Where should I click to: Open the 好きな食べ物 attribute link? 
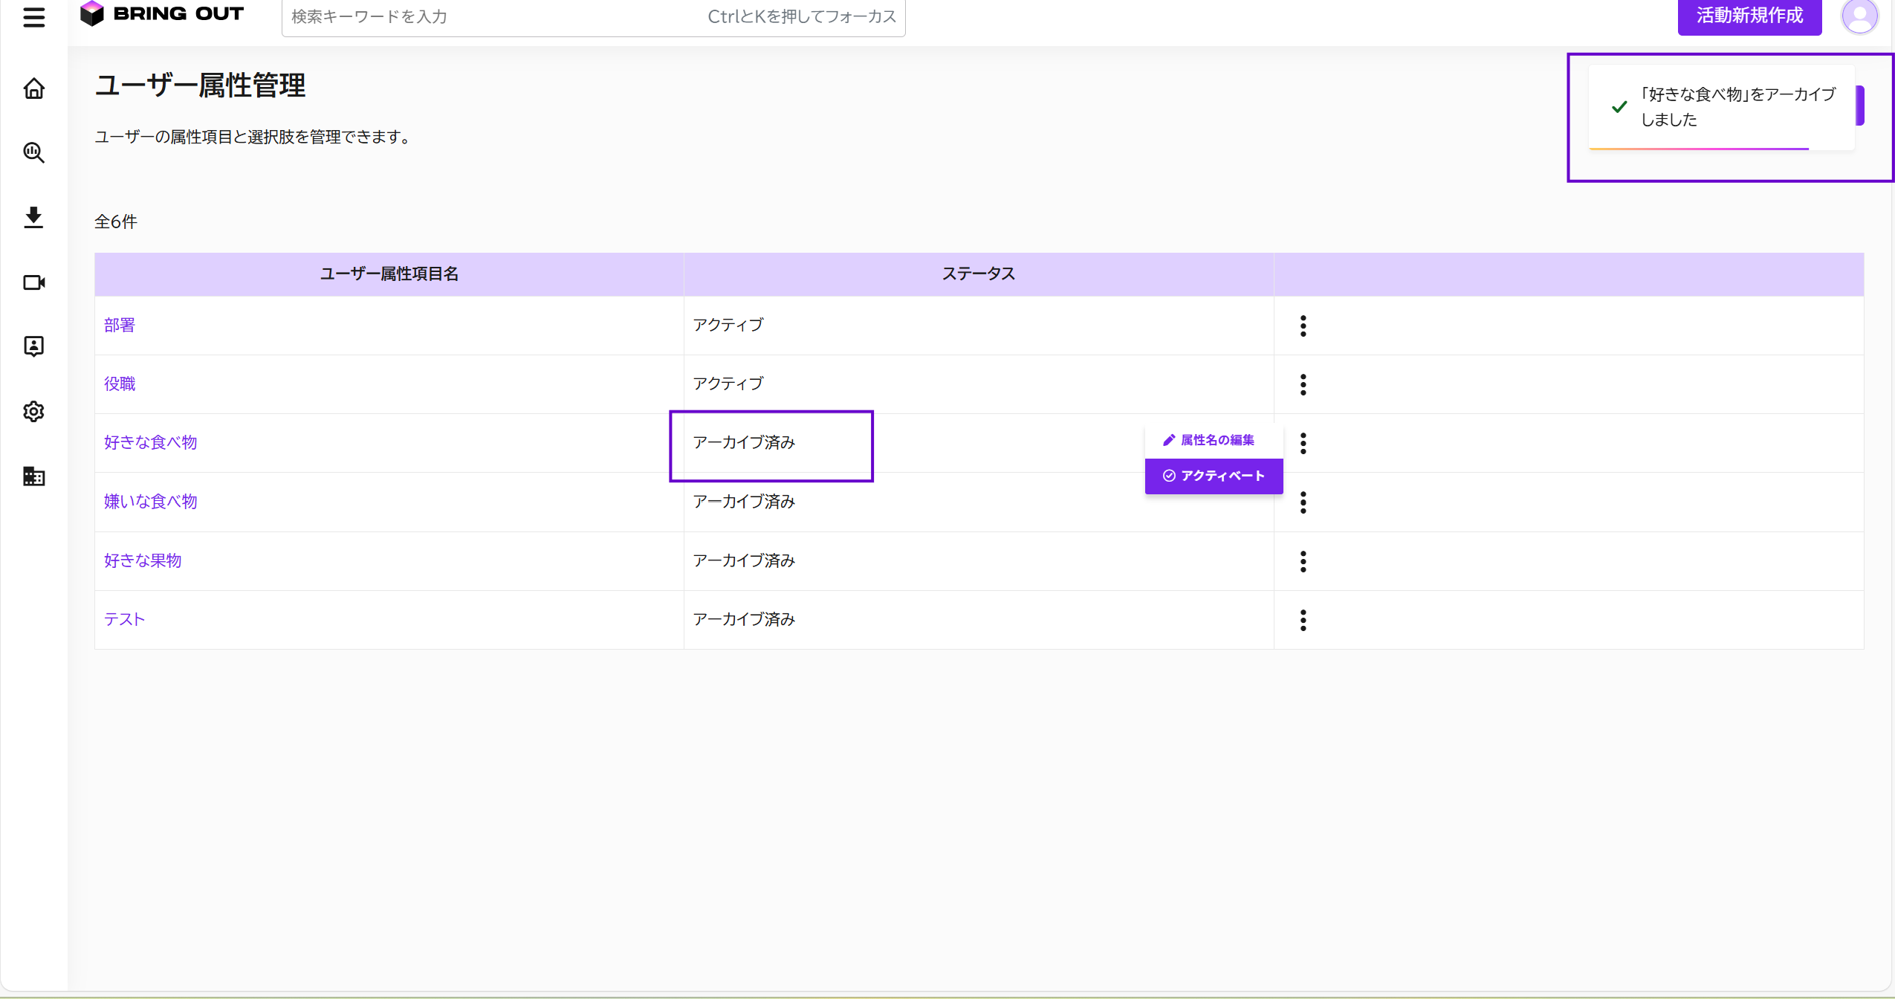pyautogui.click(x=150, y=442)
